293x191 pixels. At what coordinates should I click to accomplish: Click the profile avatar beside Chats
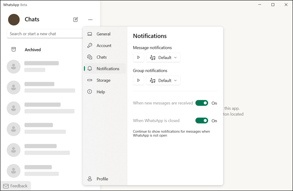tap(14, 19)
